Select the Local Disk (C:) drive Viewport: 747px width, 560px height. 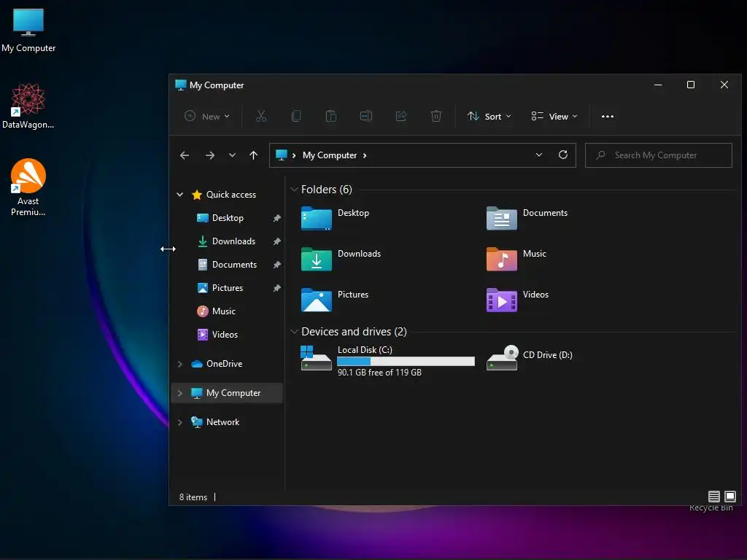(388, 360)
